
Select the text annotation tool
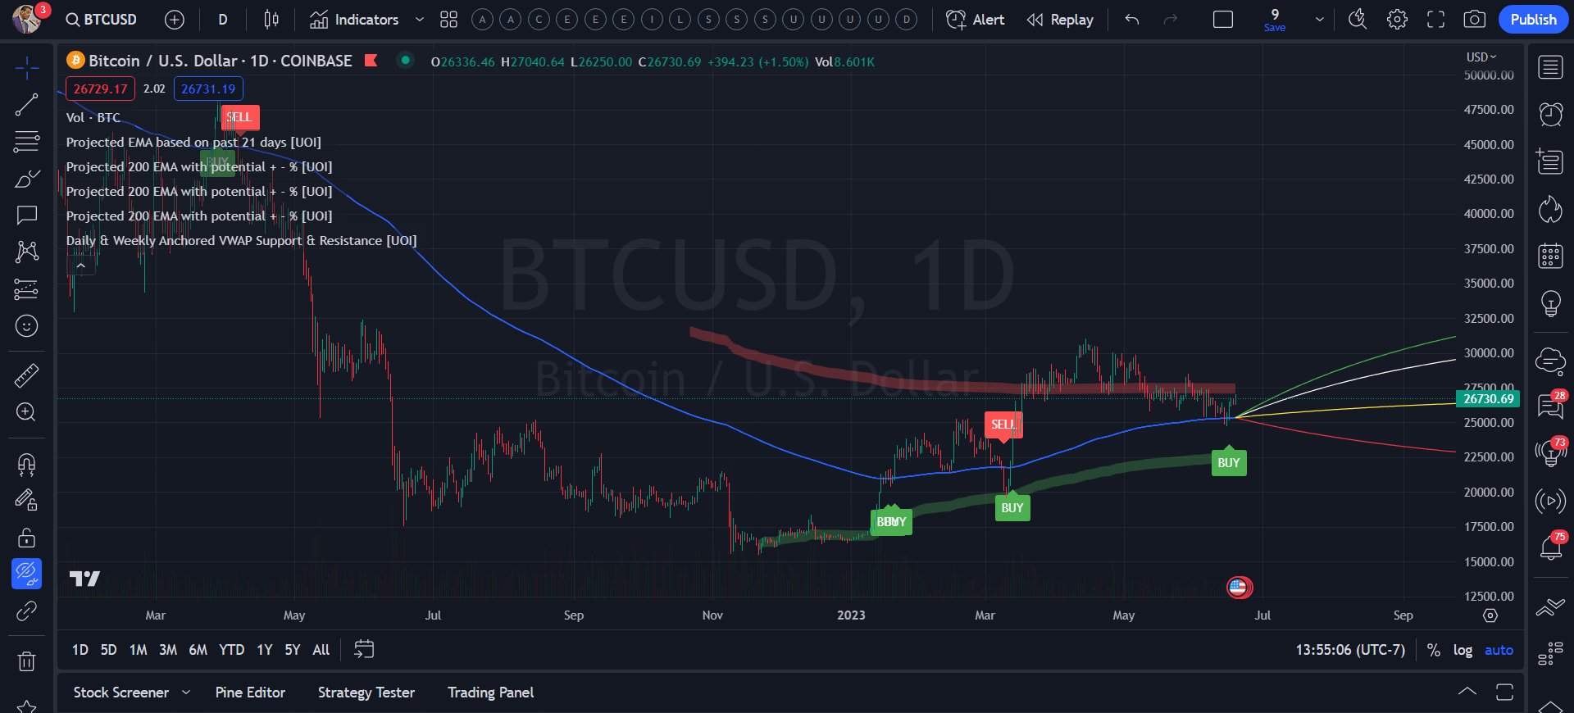pyautogui.click(x=26, y=216)
